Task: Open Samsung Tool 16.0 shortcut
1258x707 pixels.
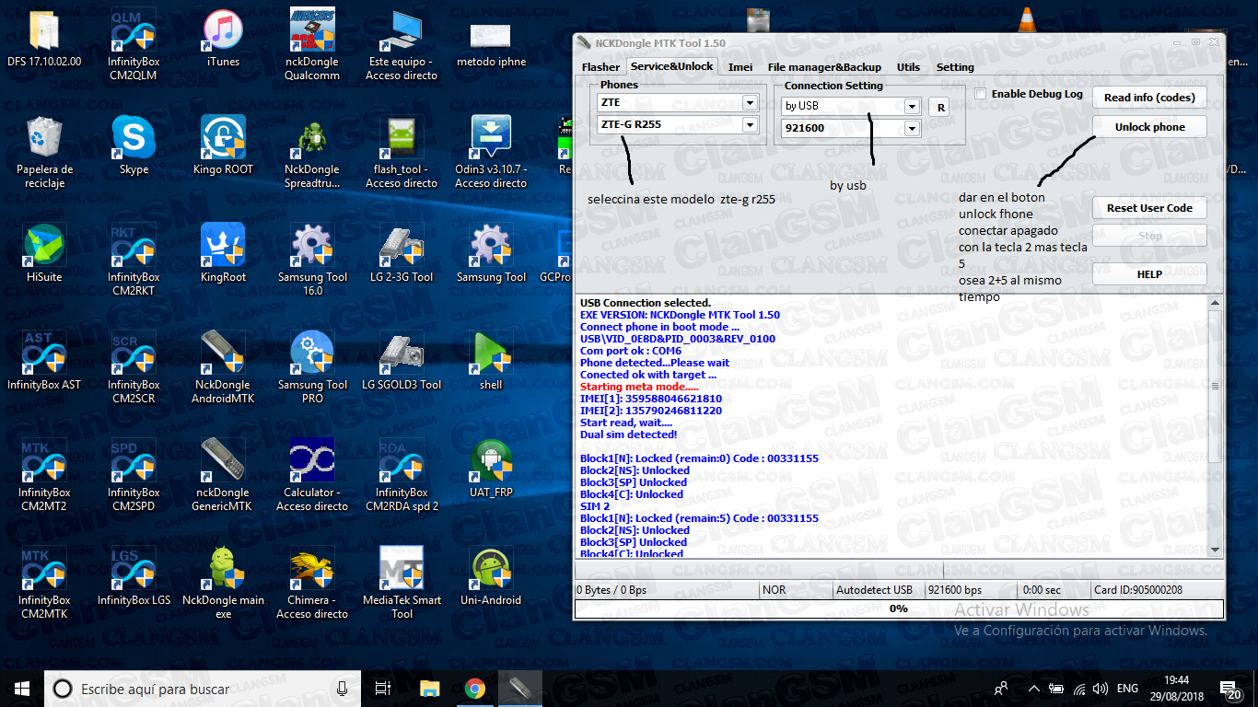Action: tap(312, 260)
